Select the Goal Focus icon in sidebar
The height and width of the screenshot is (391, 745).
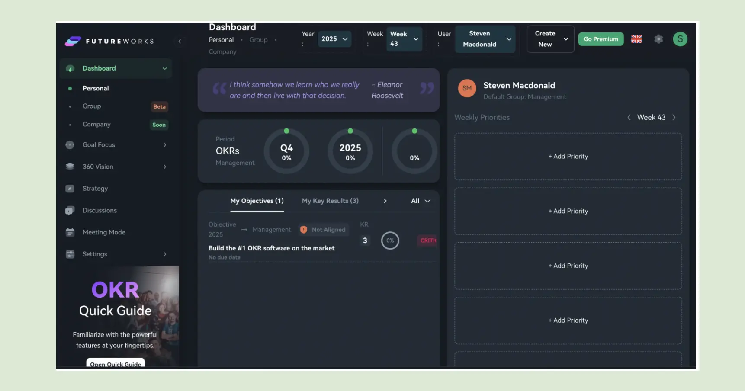coord(70,145)
